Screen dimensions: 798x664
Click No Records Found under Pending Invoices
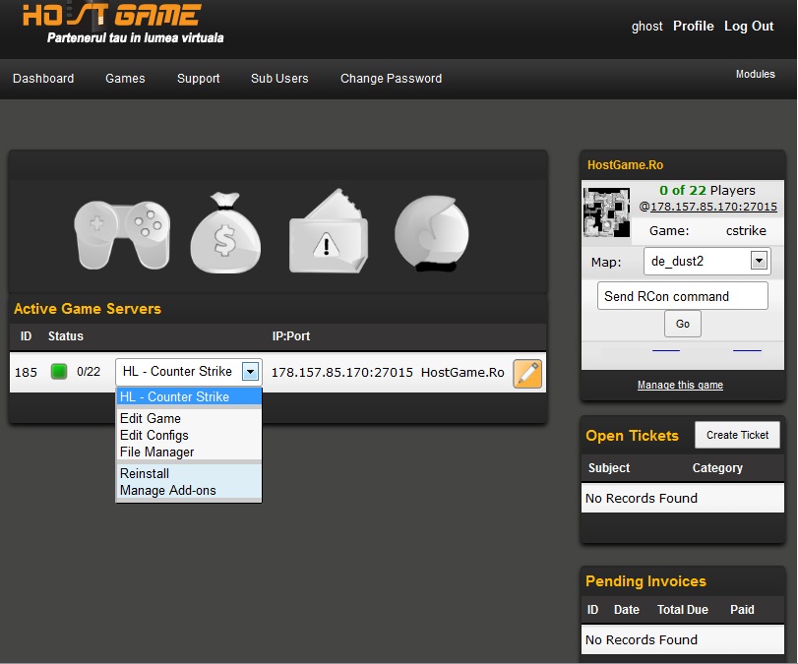click(642, 639)
